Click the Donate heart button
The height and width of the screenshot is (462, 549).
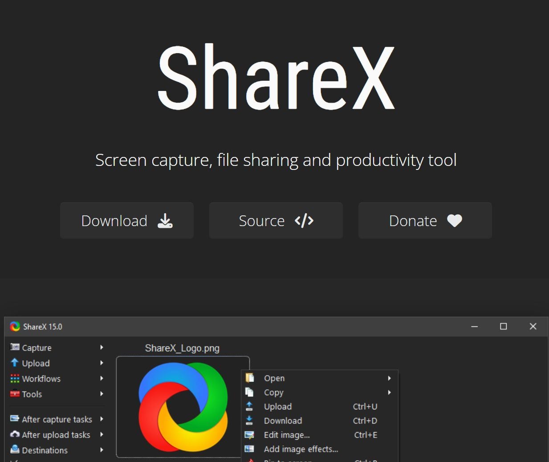(x=425, y=221)
